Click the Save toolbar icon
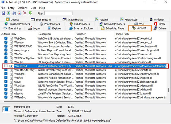Image resolution: width=171 pixels, height=124 pixels. 3,13
